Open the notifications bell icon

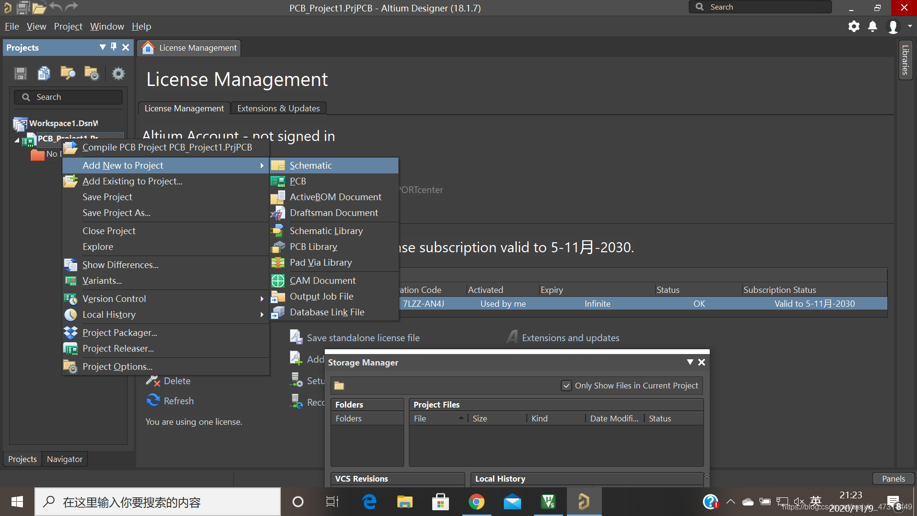click(872, 26)
